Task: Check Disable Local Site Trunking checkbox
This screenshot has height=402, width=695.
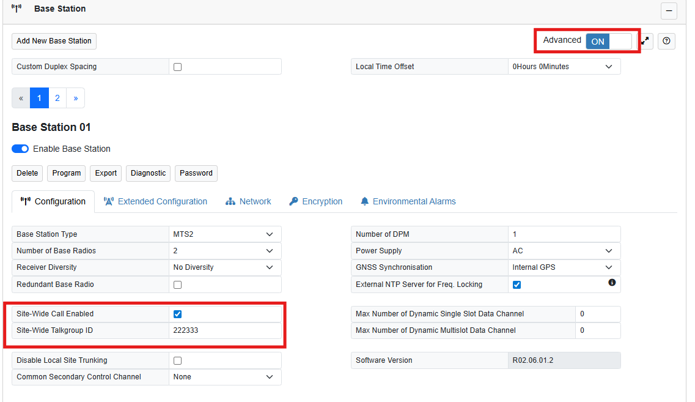Action: coord(178,361)
